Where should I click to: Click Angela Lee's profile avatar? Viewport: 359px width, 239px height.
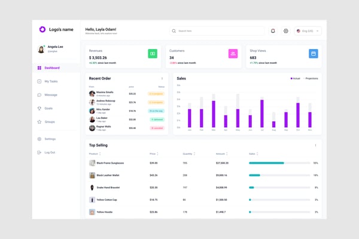(41, 49)
